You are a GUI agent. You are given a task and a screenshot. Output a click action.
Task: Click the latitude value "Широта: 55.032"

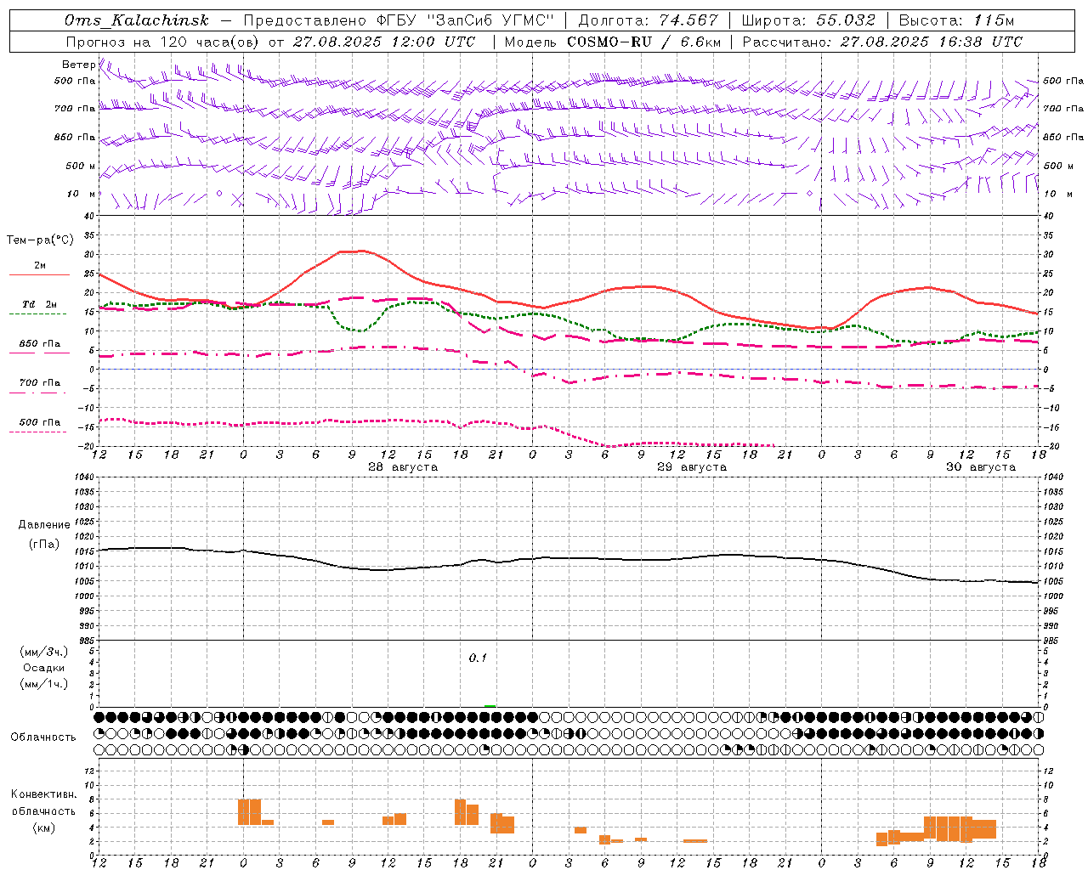[x=807, y=20]
